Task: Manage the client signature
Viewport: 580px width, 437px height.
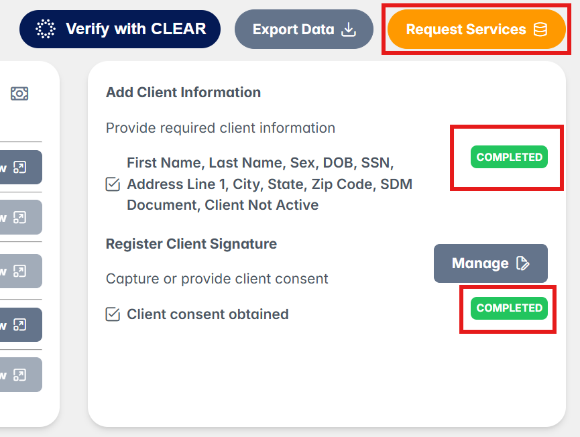Action: 490,263
